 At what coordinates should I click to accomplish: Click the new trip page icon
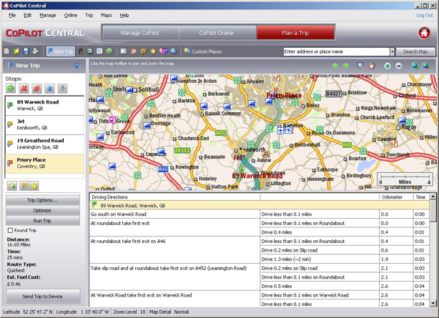[x=6, y=51]
